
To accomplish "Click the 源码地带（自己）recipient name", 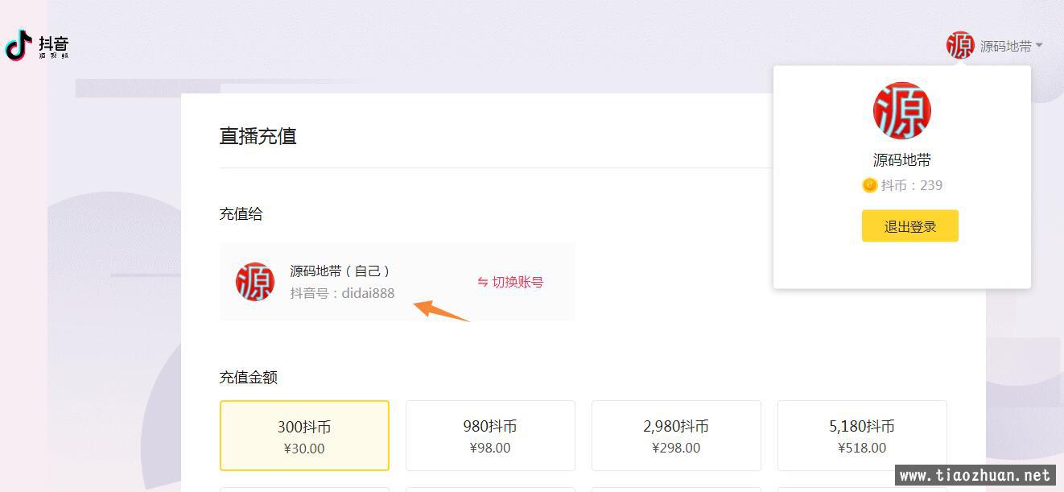I will (x=340, y=271).
